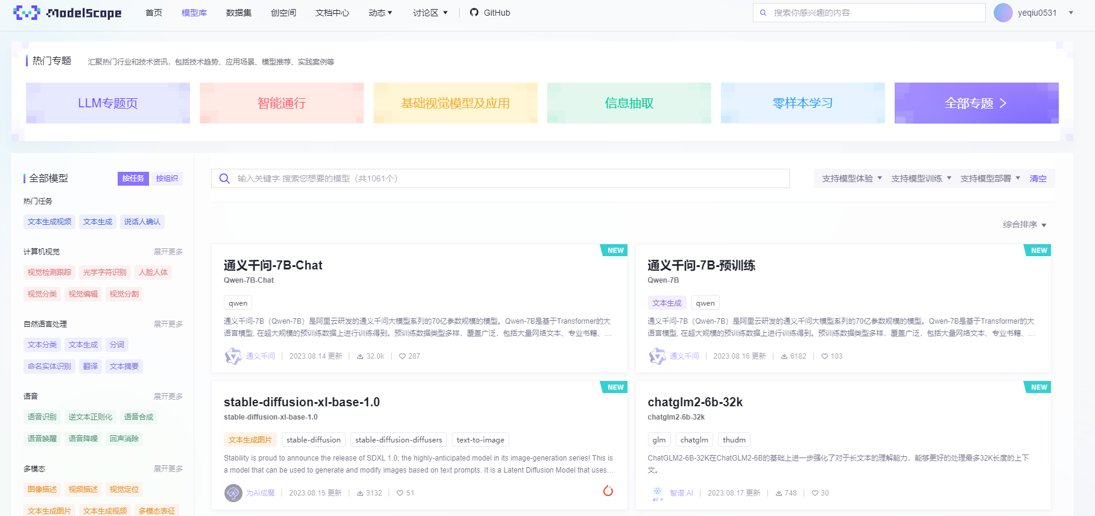Screen dimensions: 1095x516
Task: Click the red power icon on stable-diffusion card
Action: tap(608, 491)
